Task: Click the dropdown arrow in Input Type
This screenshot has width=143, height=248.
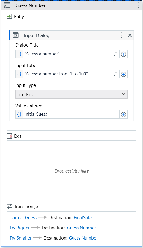Action: (x=124, y=94)
